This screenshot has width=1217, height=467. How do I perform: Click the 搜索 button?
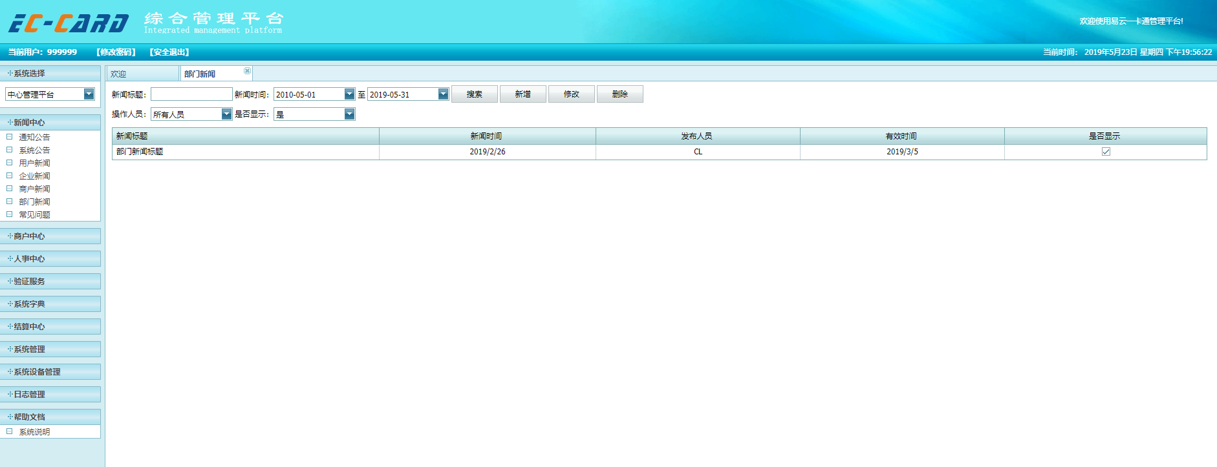475,94
